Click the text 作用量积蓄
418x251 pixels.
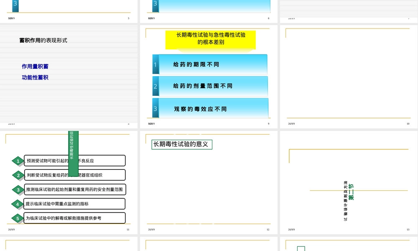pyautogui.click(x=35, y=67)
